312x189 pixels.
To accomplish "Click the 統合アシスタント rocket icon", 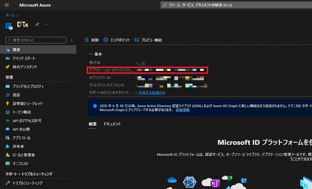I will [x=8, y=67].
